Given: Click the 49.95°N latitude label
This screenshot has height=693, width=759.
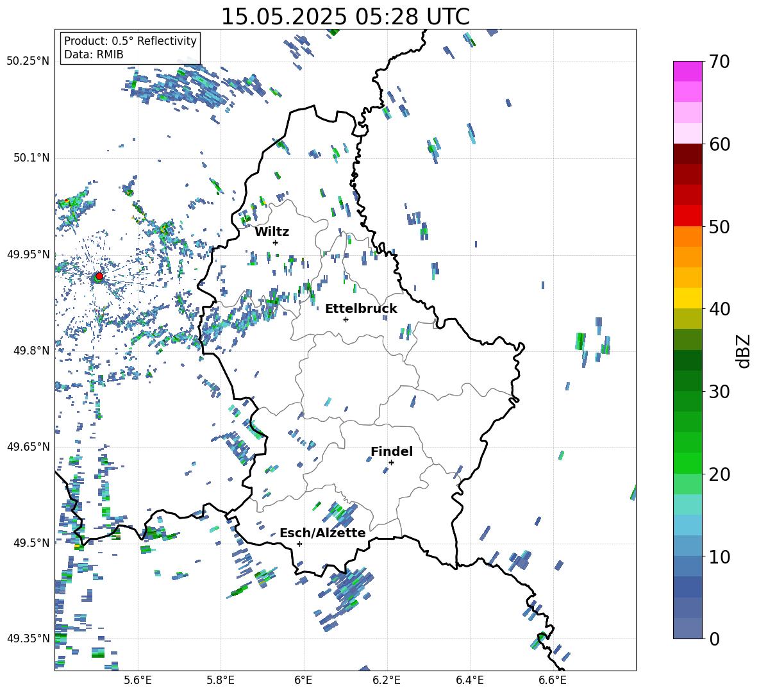Looking at the screenshot, I should (x=28, y=254).
